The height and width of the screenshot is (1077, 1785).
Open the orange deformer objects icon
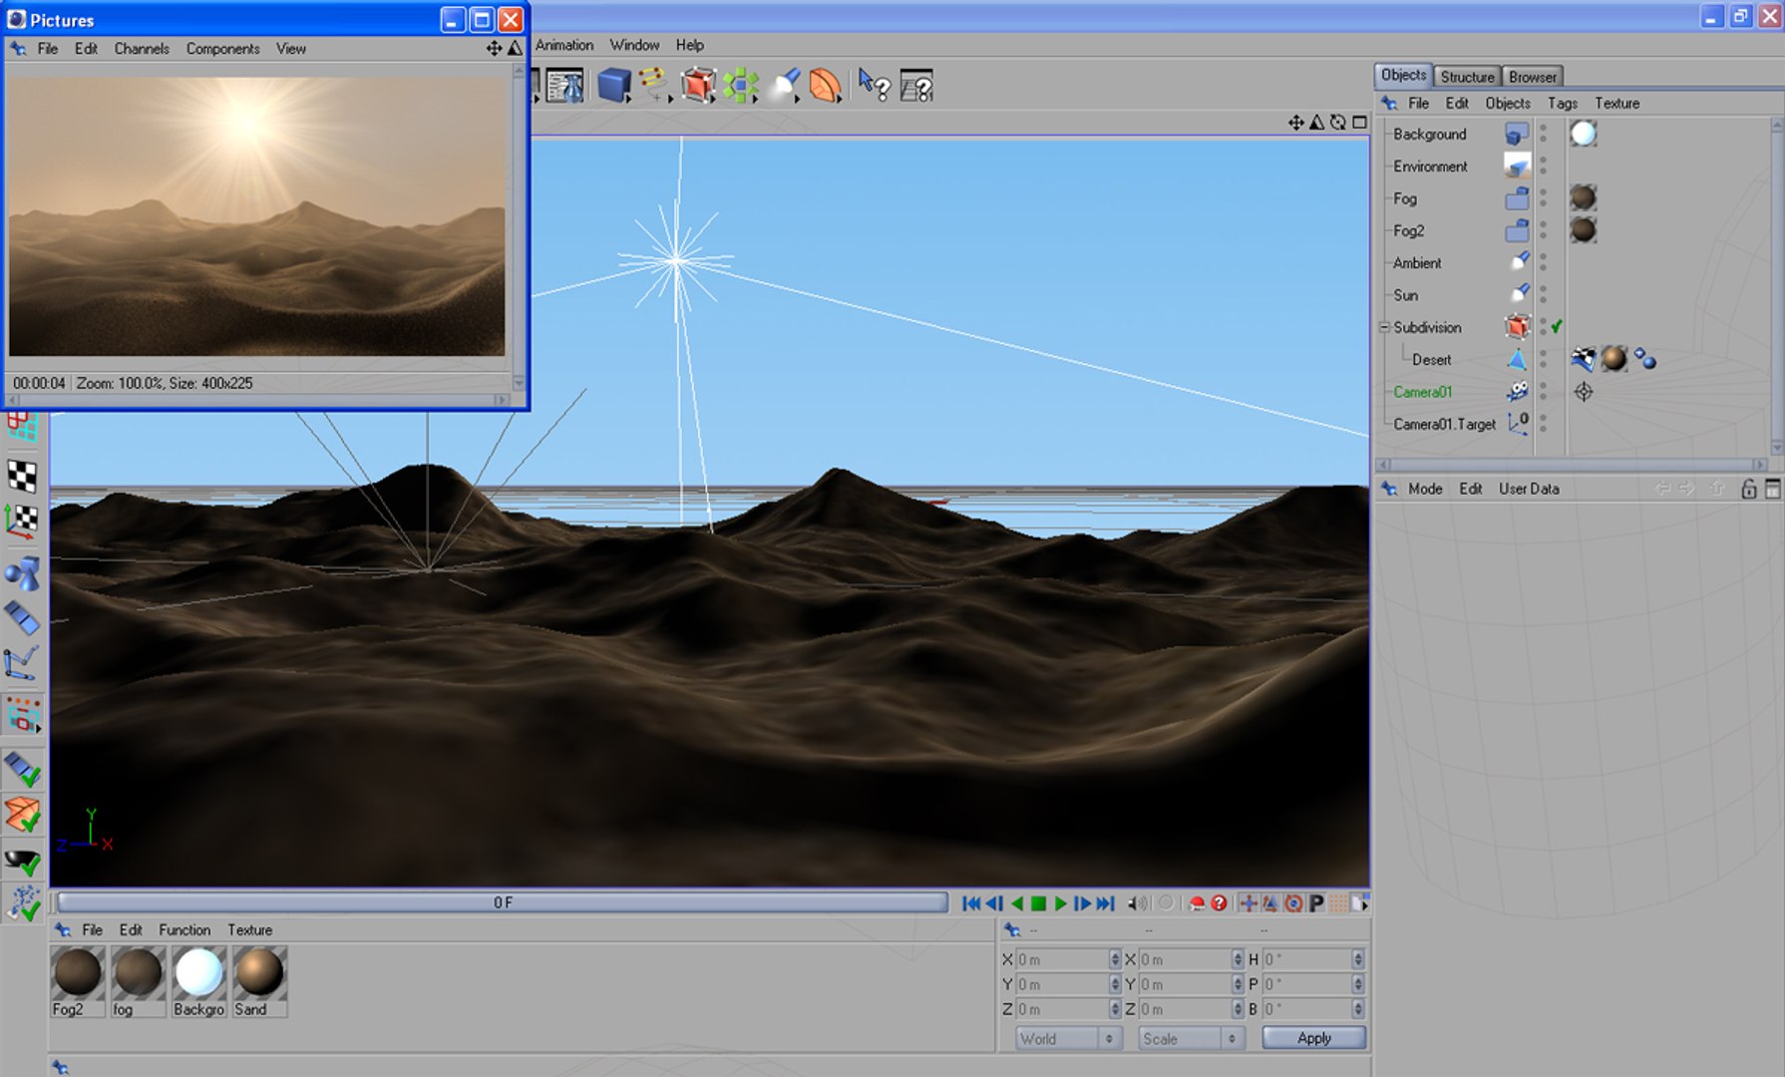(826, 86)
